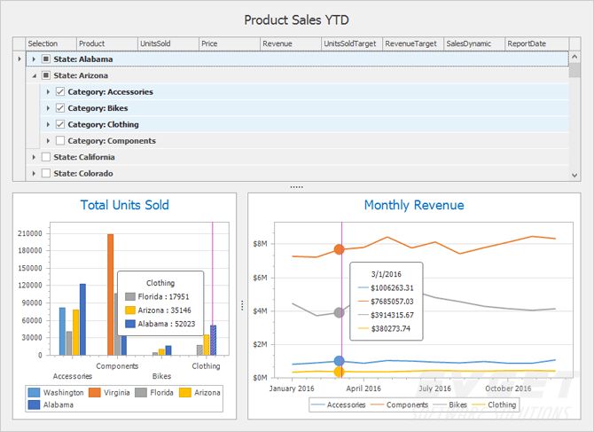Expand the State: California group row
Screen dimensions: 594x432
(34, 157)
